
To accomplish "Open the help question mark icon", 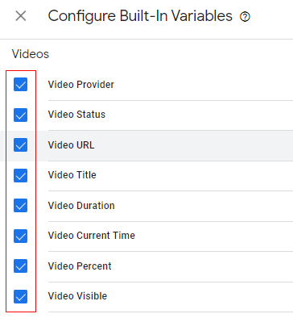I will click(x=245, y=17).
